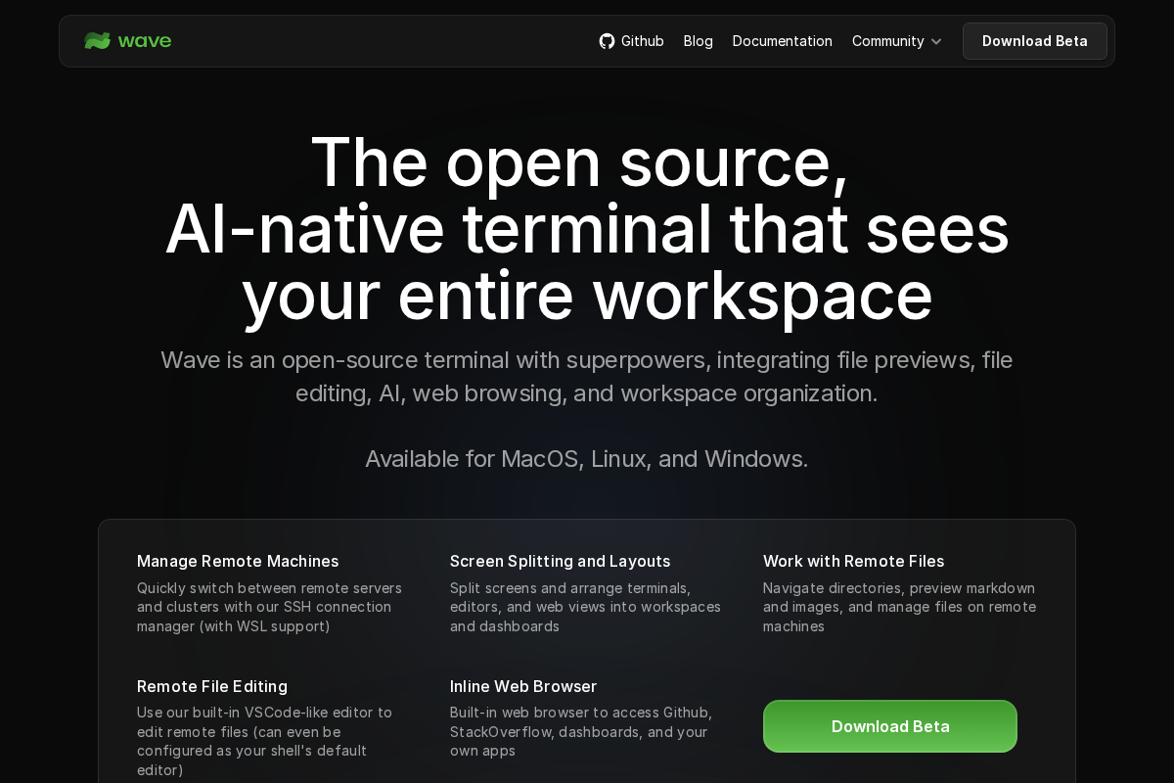
Task: Click the 'Wave is an open-source terminal' subtitle
Action: point(587,377)
